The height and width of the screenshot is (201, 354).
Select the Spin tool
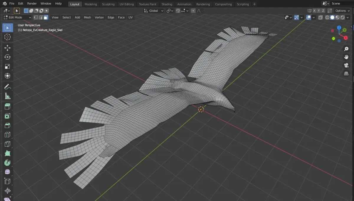click(x=8, y=163)
